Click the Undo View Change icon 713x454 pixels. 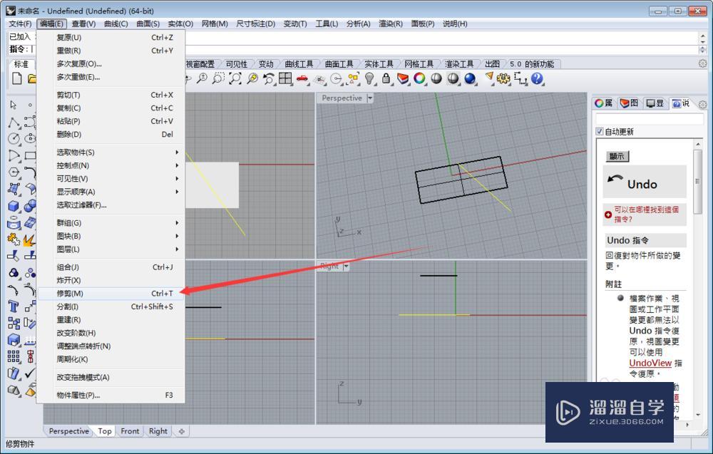coord(269,78)
